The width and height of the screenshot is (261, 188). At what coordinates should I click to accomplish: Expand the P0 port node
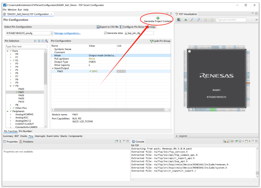point(11,54)
